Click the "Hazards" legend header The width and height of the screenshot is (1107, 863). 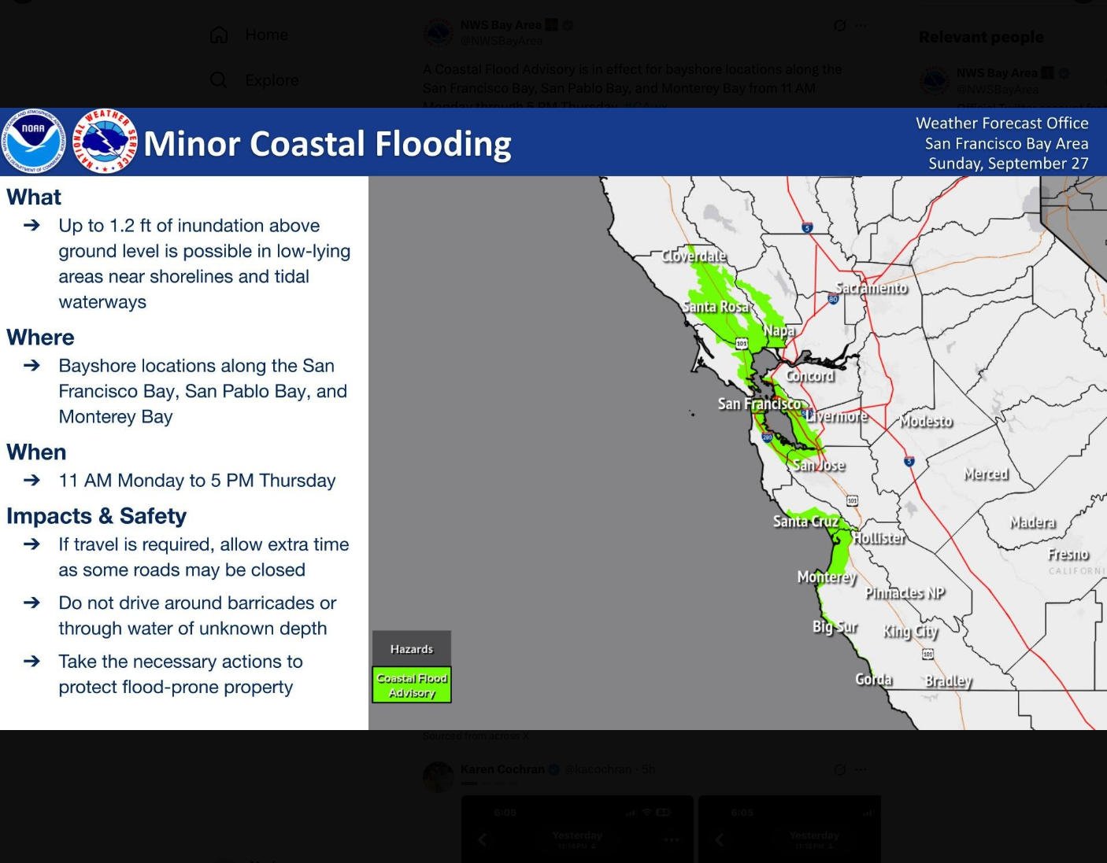click(412, 649)
